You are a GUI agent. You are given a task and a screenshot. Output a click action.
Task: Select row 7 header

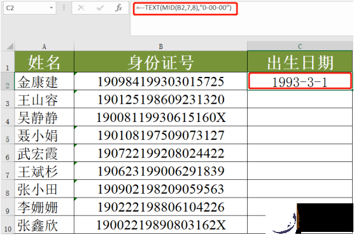(8, 171)
